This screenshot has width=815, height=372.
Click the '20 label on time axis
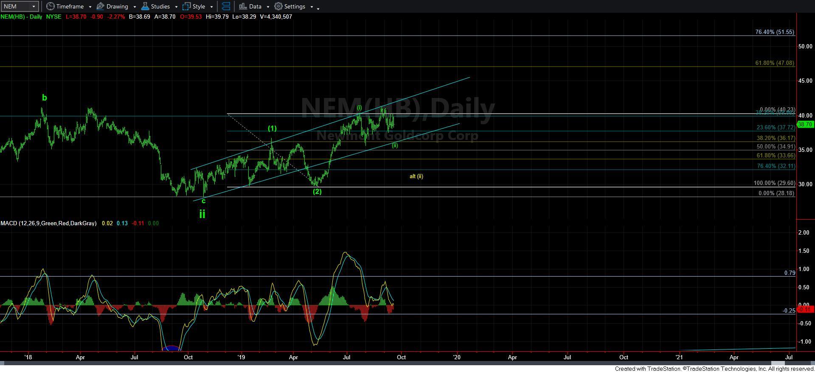coord(456,357)
